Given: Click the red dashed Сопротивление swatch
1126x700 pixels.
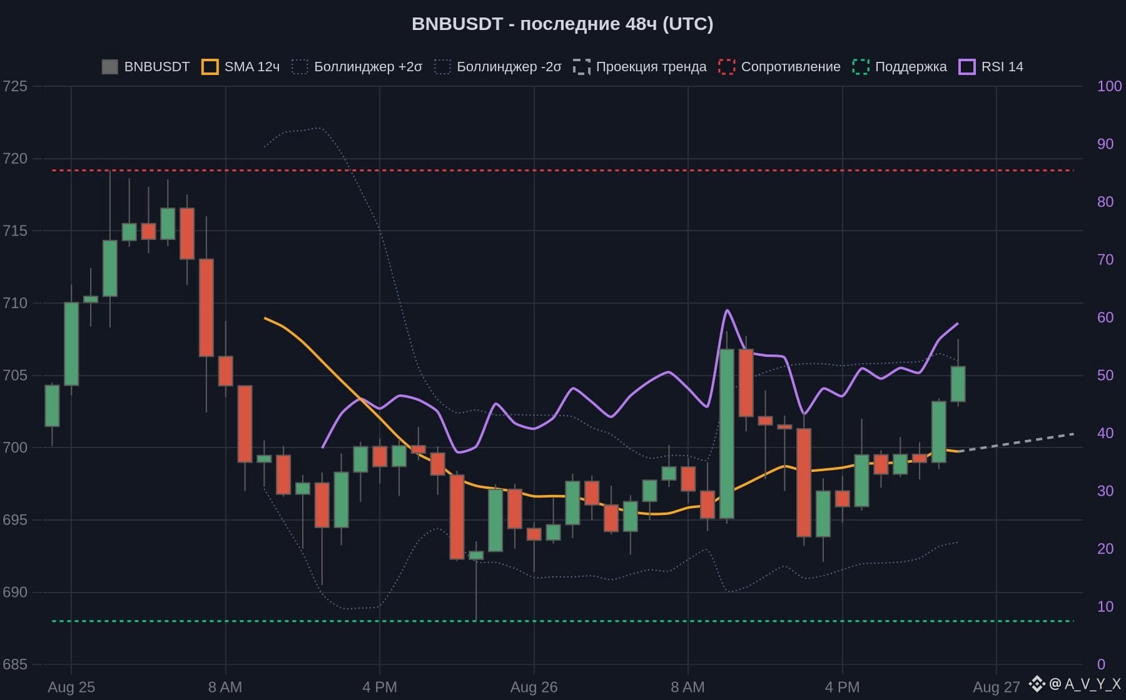Looking at the screenshot, I should coord(726,67).
